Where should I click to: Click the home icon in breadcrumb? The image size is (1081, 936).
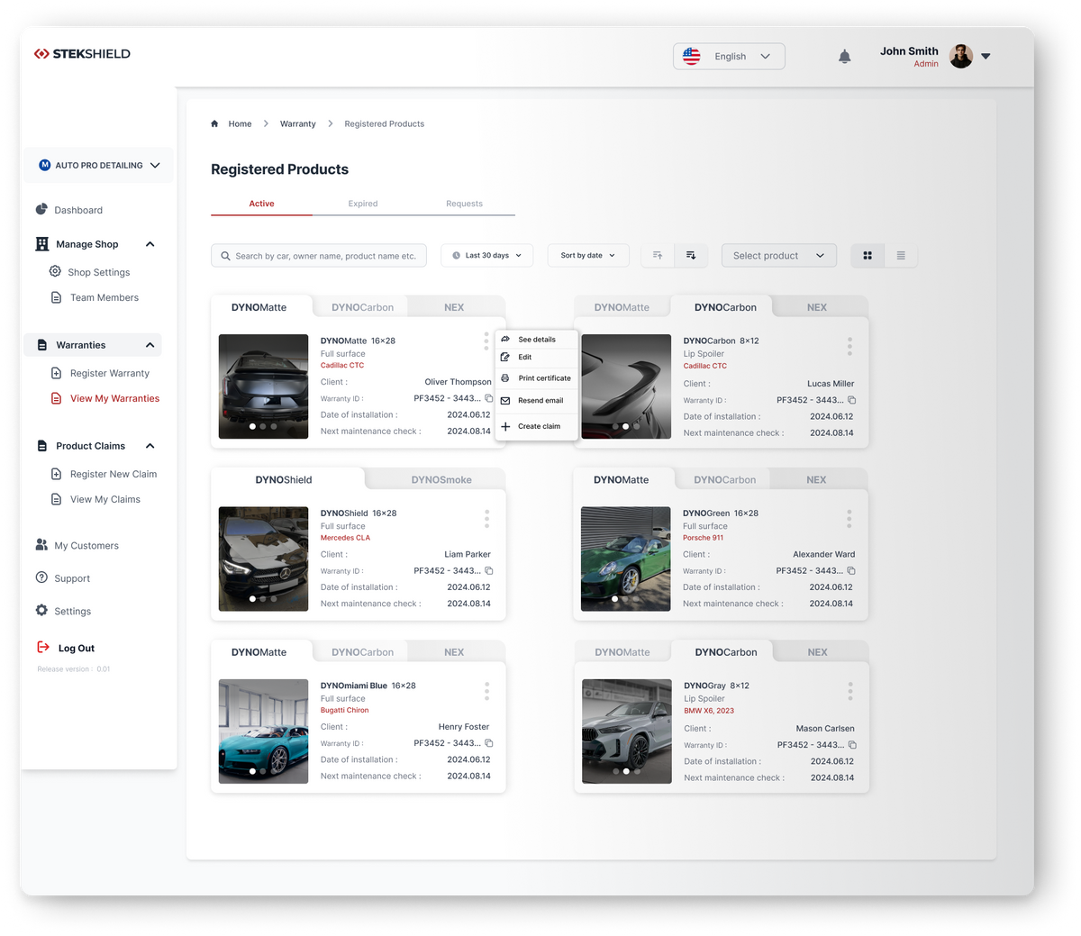coord(214,124)
